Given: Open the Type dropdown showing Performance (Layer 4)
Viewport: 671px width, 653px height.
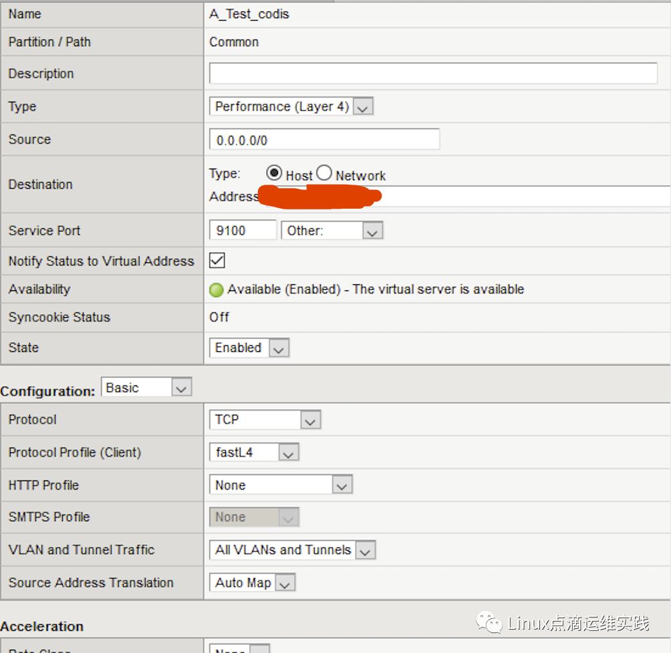Looking at the screenshot, I should point(291,106).
